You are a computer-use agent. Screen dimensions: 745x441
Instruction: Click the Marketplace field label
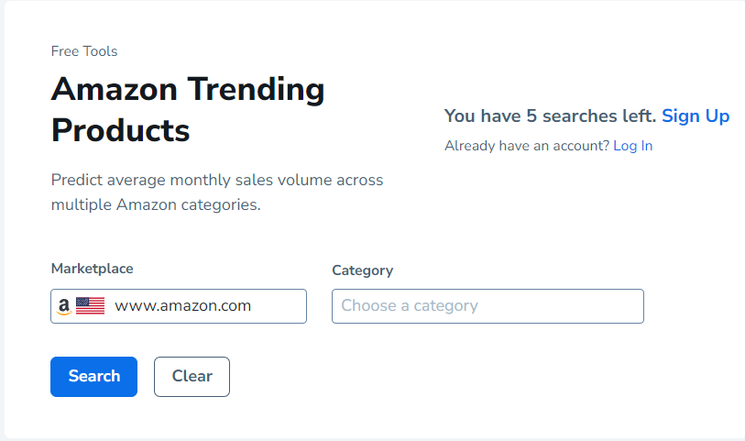92,269
